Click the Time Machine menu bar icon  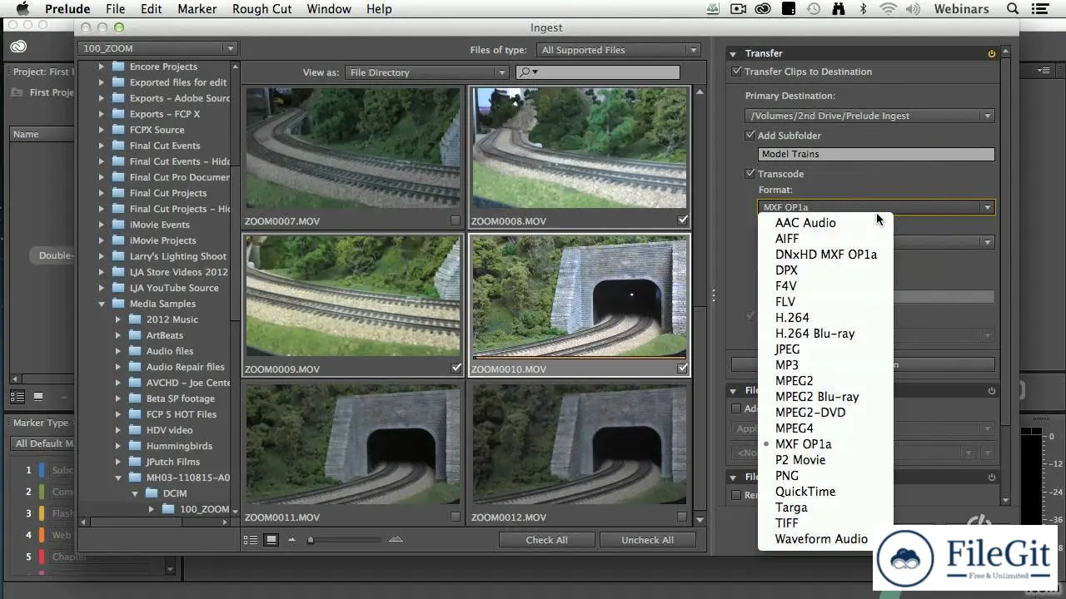point(813,9)
